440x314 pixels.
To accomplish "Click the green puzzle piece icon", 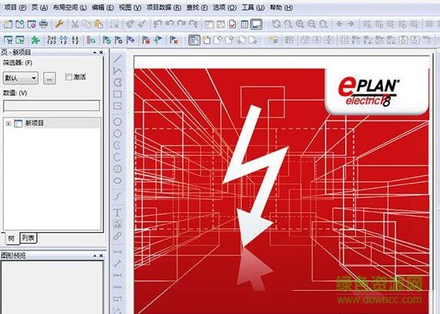I will click(x=36, y=40).
